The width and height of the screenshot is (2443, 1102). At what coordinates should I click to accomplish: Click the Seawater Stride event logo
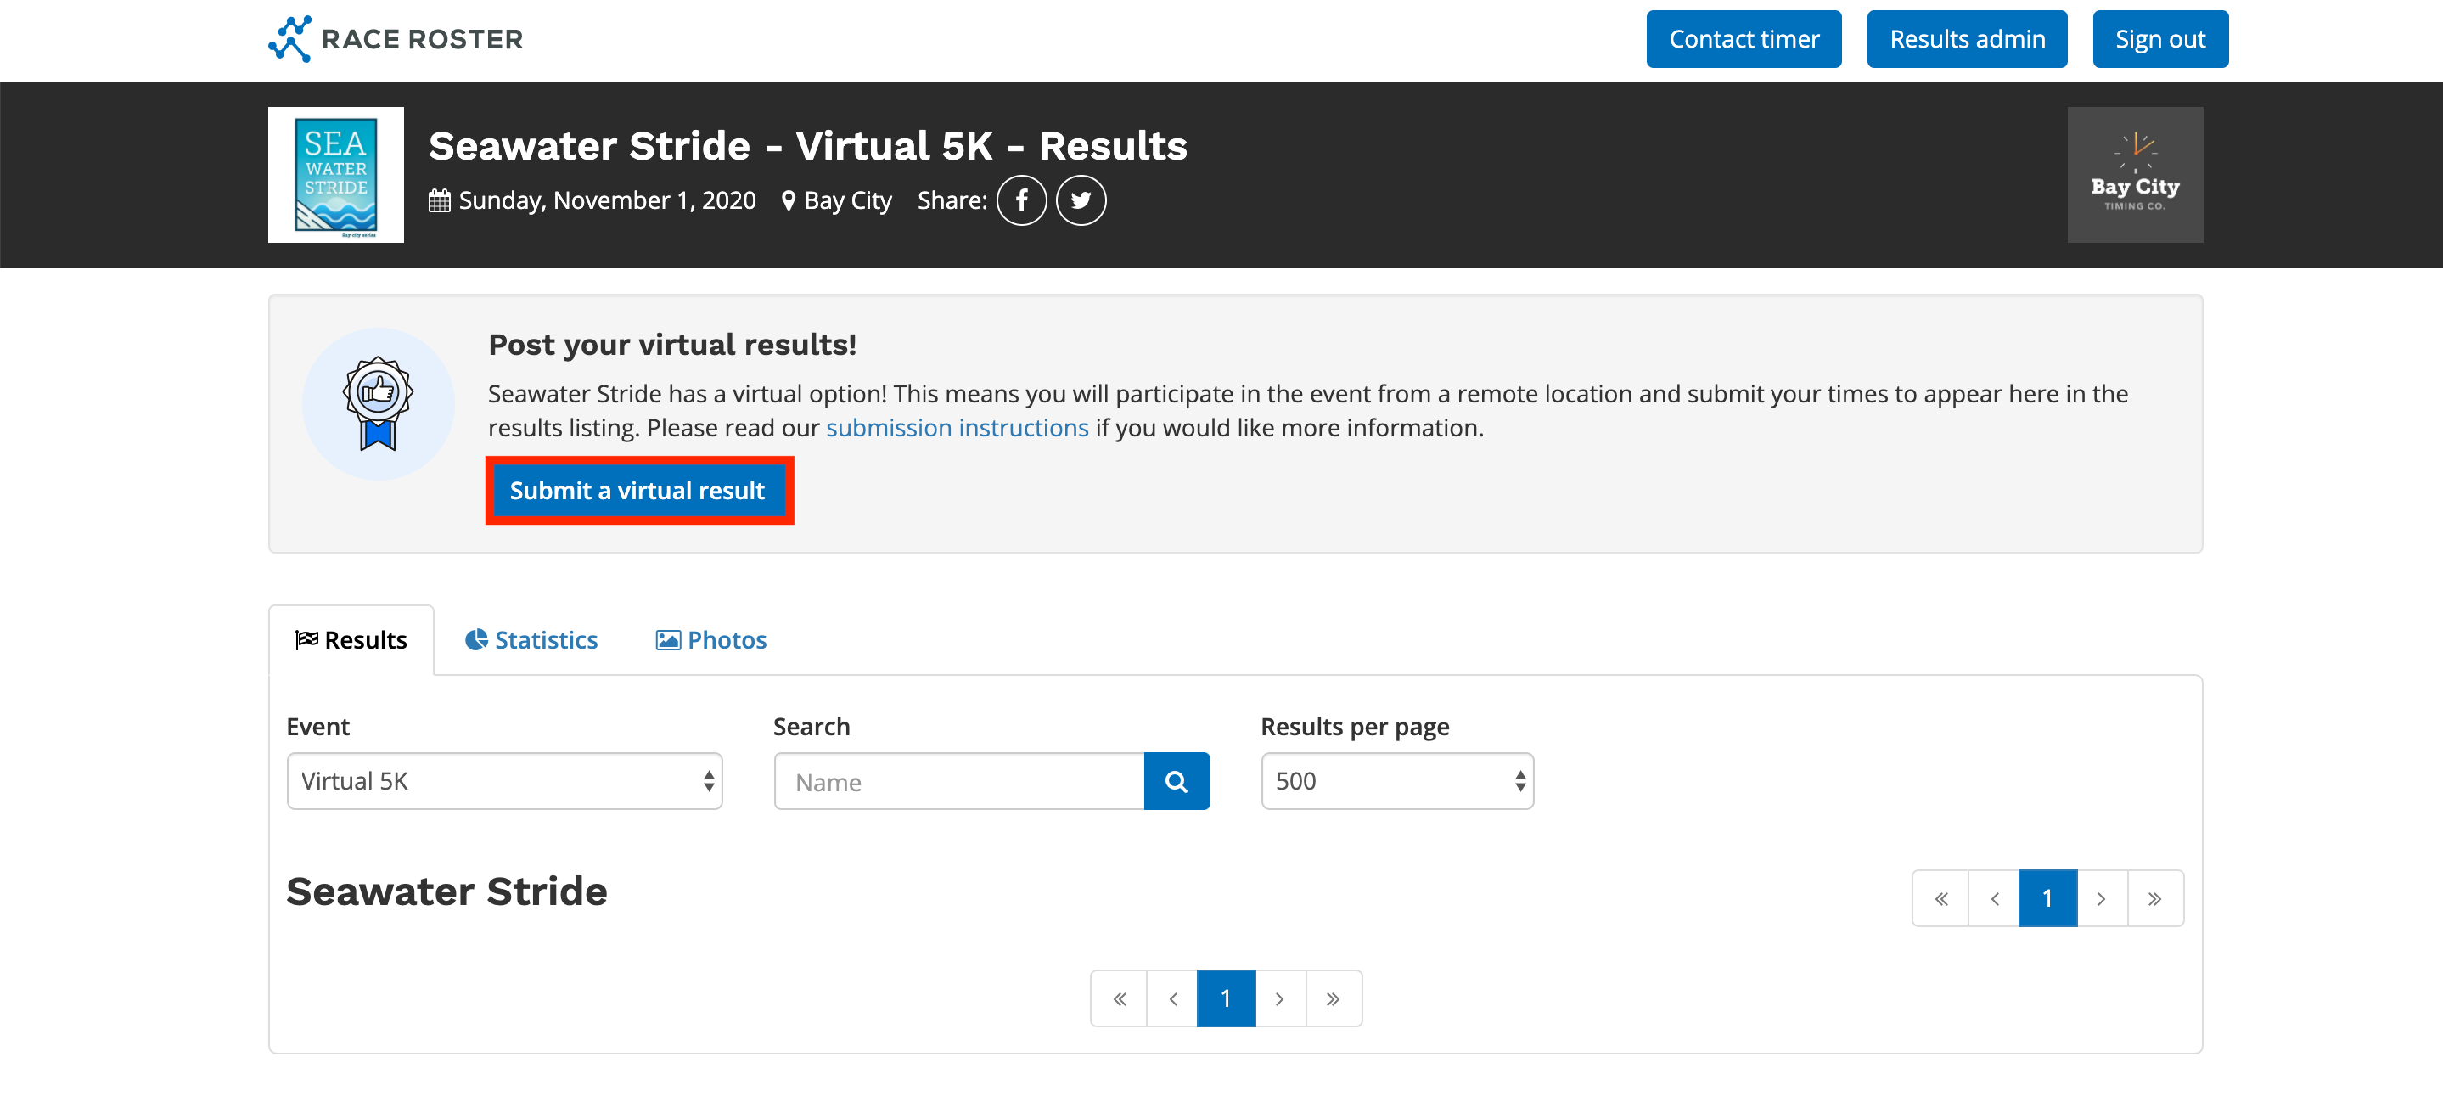(336, 175)
